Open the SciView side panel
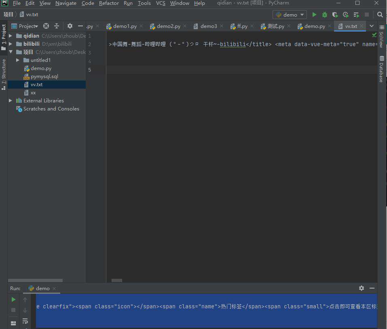387x329 pixels. [382, 36]
